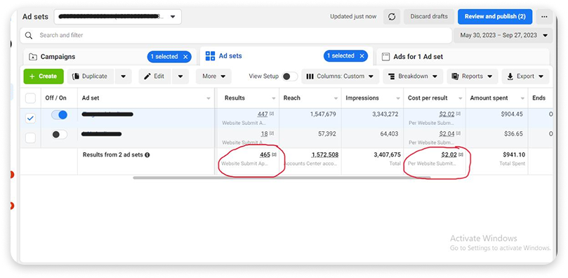Sort by the Cost per result column header
This screenshot has width=568, height=278.
pyautogui.click(x=435, y=98)
